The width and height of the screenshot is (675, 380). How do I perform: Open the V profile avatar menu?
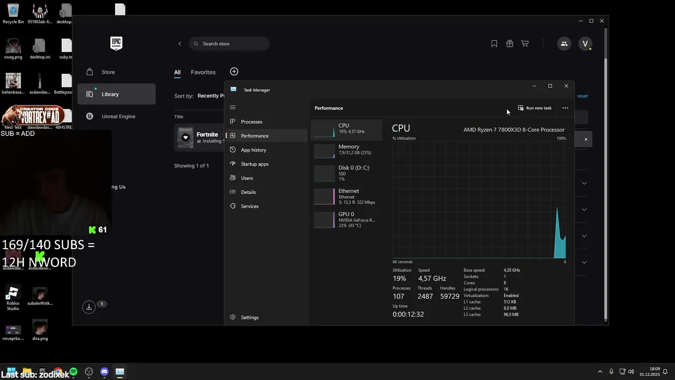coord(585,44)
